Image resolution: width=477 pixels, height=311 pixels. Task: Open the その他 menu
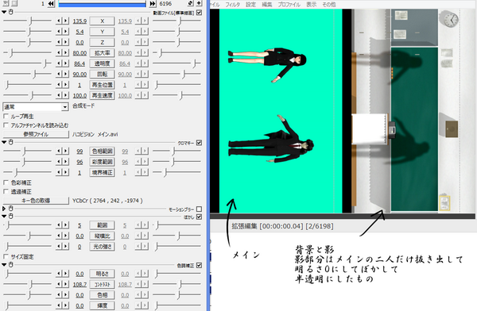coord(329,4)
